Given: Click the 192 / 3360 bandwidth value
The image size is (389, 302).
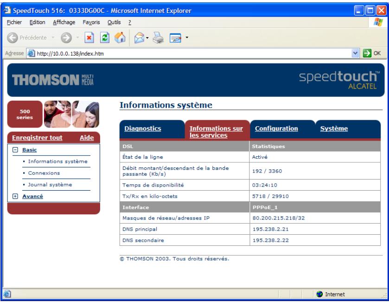Looking at the screenshot, I should click(267, 171).
